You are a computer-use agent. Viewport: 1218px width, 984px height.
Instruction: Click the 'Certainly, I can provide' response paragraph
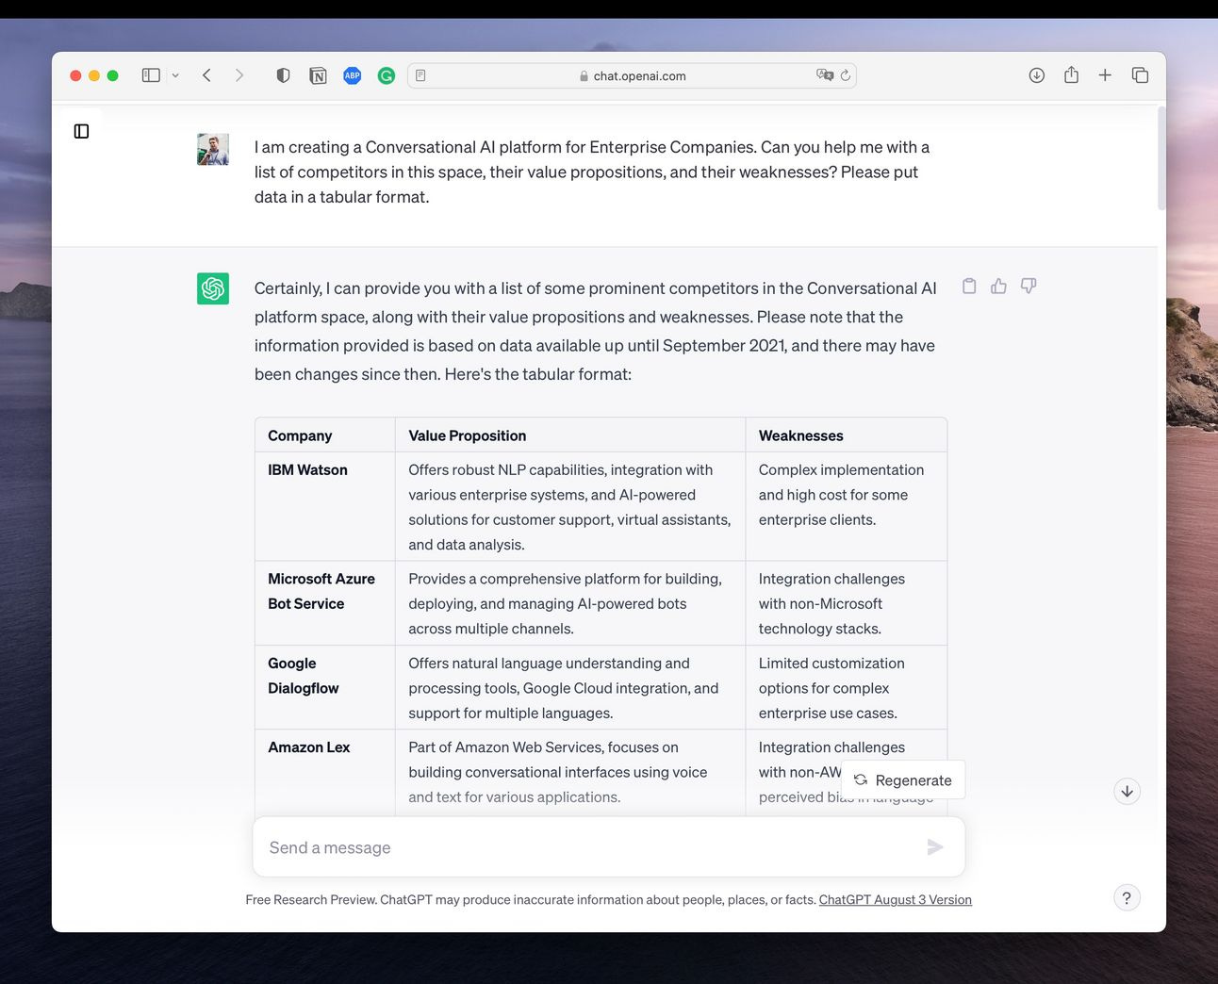tap(596, 331)
